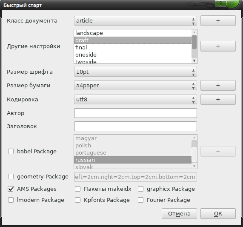Enable the Kpfonts Package checkbox
This screenshot has height=227, width=243.
(77, 200)
